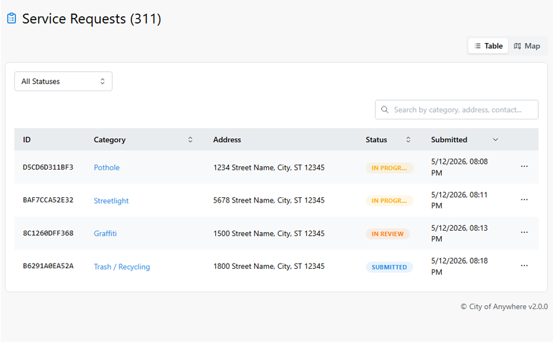Click the In Progress badge on the Streetlight row
553x342 pixels.
(x=389, y=201)
